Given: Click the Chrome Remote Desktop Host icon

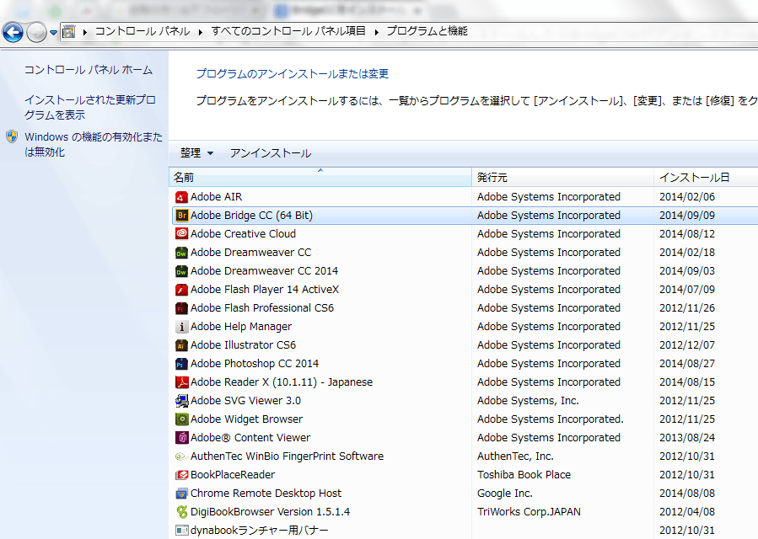Looking at the screenshot, I should pyautogui.click(x=181, y=494).
